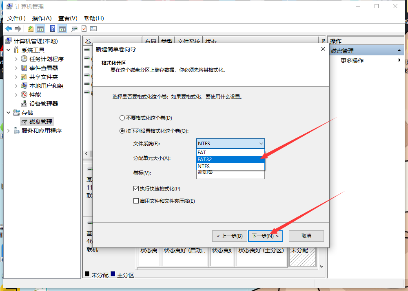The height and width of the screenshot is (291, 408).
Task: Click the Up one level folder icon
Action: click(31, 28)
